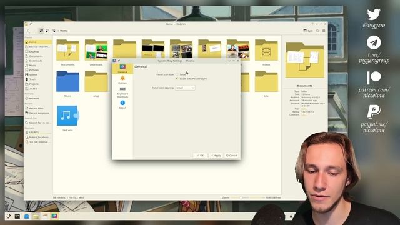Image resolution: width=400 pixels, height=225 pixels.
Task: Click the Home breadcrumb in Dolphin
Action: click(x=64, y=31)
